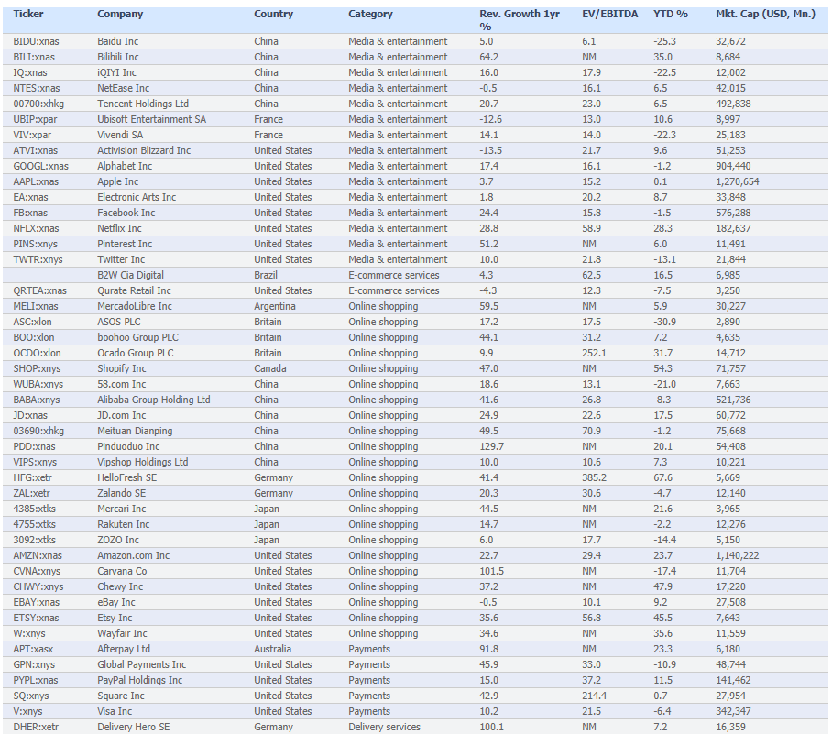Select ticker BIDU:xnas
The height and width of the screenshot is (734, 832).
(36, 41)
